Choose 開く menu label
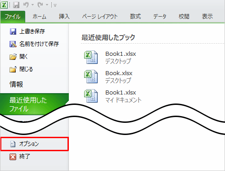The height and width of the screenshot is (171, 225). [x=23, y=57]
